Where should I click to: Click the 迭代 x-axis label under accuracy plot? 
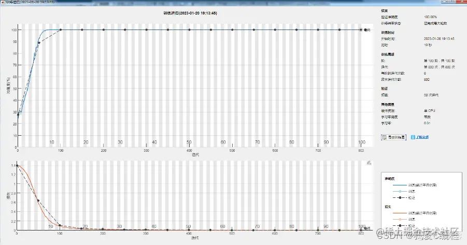pyautogui.click(x=195, y=154)
